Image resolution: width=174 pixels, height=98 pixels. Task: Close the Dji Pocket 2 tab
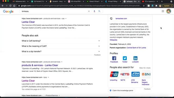(x=46, y=1)
